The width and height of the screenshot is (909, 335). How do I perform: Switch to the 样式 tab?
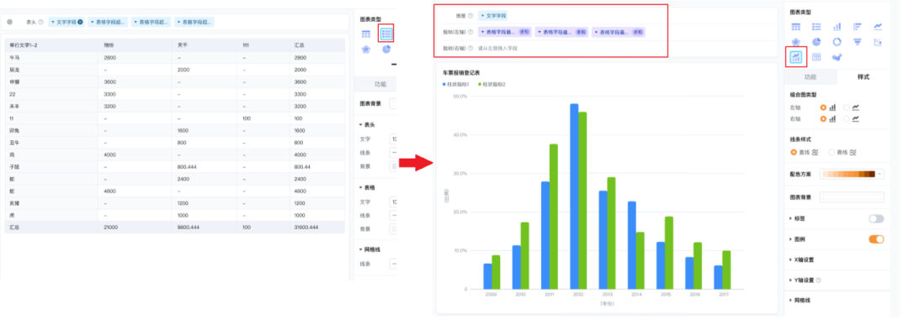(864, 77)
